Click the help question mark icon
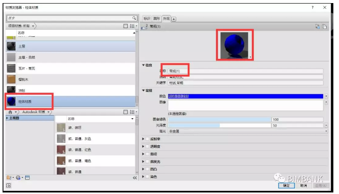The height and width of the screenshot is (194, 339). 312,8
